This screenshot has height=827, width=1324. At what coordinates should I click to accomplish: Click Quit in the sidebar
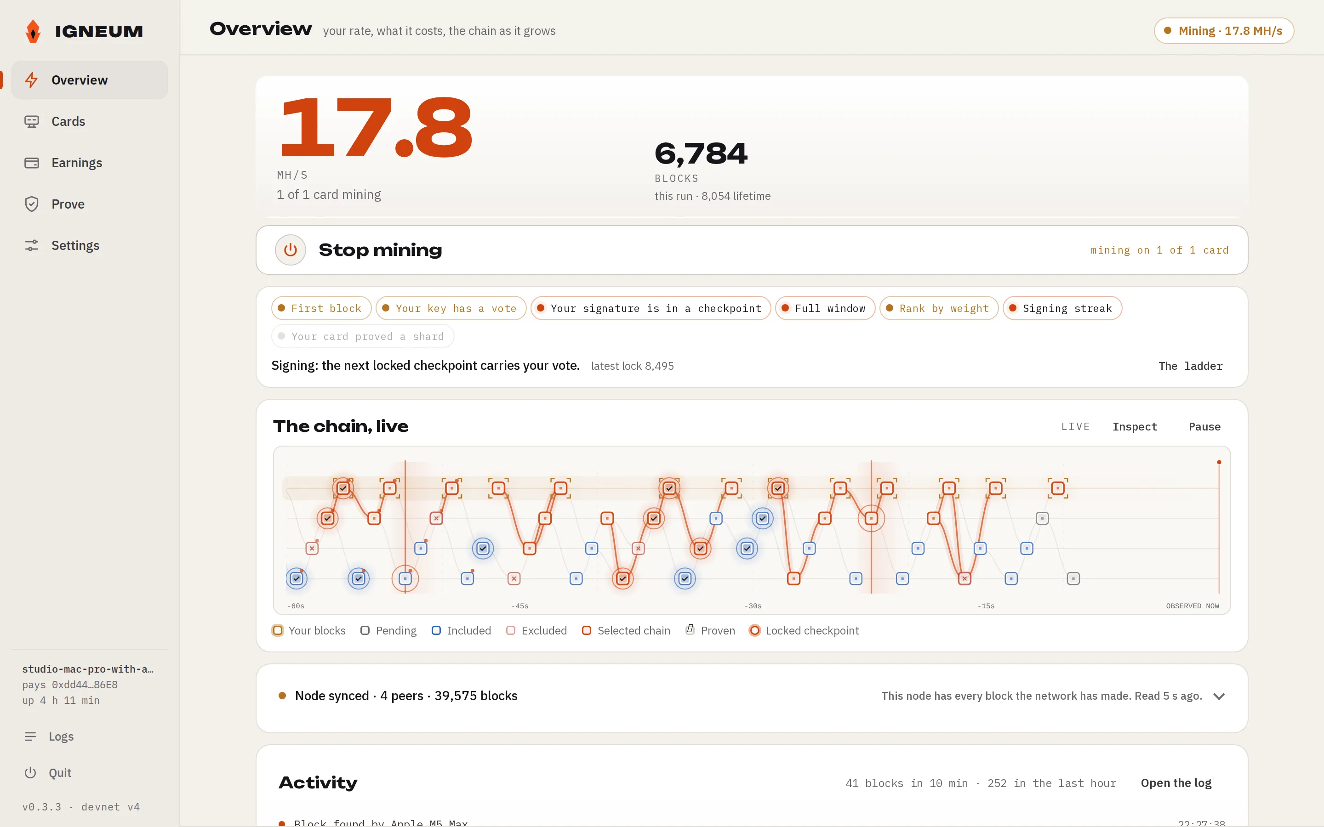point(90,773)
